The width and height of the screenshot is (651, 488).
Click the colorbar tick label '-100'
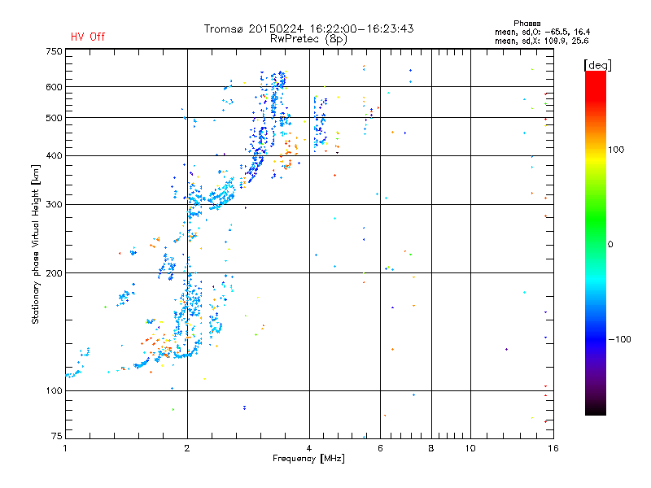click(619, 339)
